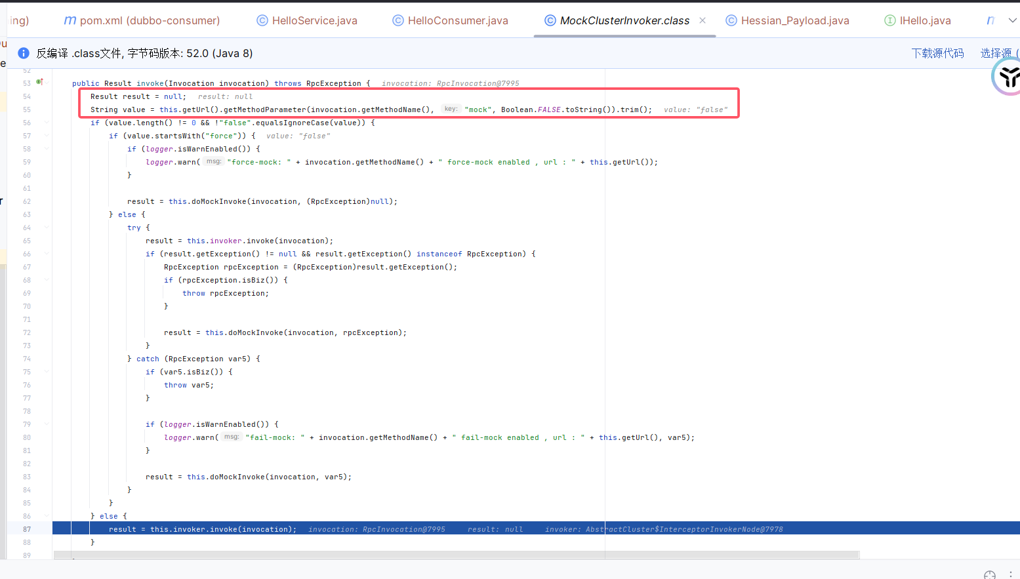1020x579 pixels.
Task: Click 'instanceof' keyword on line 66
Action: coord(439,254)
